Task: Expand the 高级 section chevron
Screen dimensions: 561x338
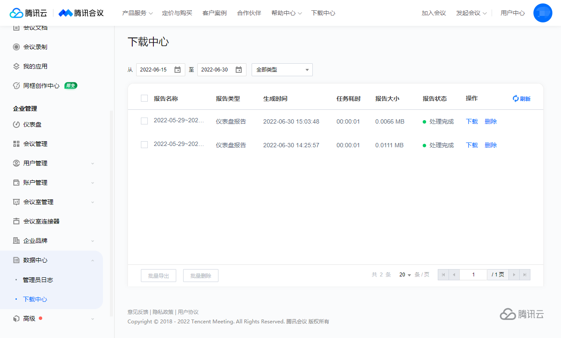Action: pos(93,319)
